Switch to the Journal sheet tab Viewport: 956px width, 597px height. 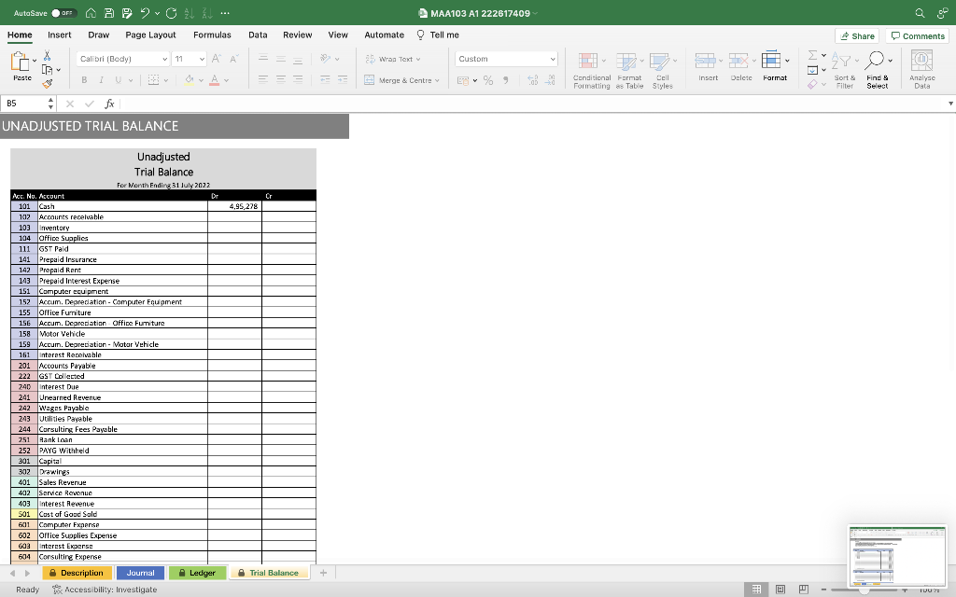tap(140, 573)
